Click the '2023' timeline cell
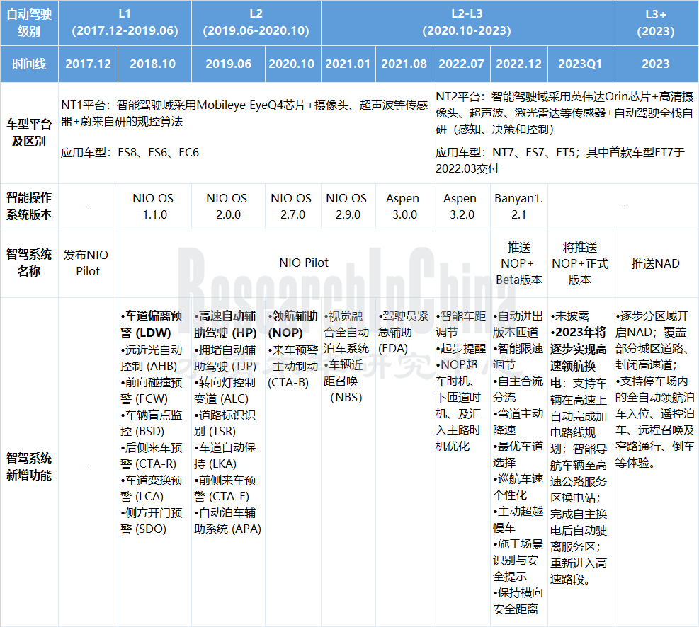Viewport: 699px width, 627px height. click(656, 64)
